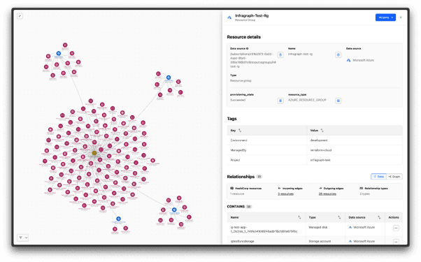Copy the Data source ID value
This screenshot has width=421, height=262.
280,54
